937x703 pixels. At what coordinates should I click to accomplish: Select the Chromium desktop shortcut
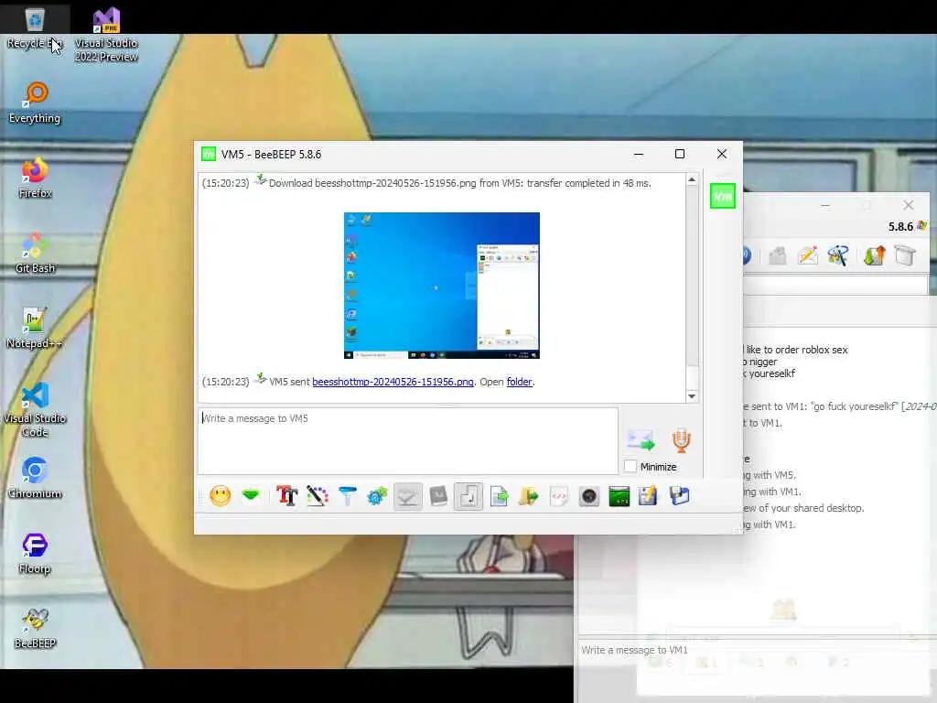tap(35, 478)
